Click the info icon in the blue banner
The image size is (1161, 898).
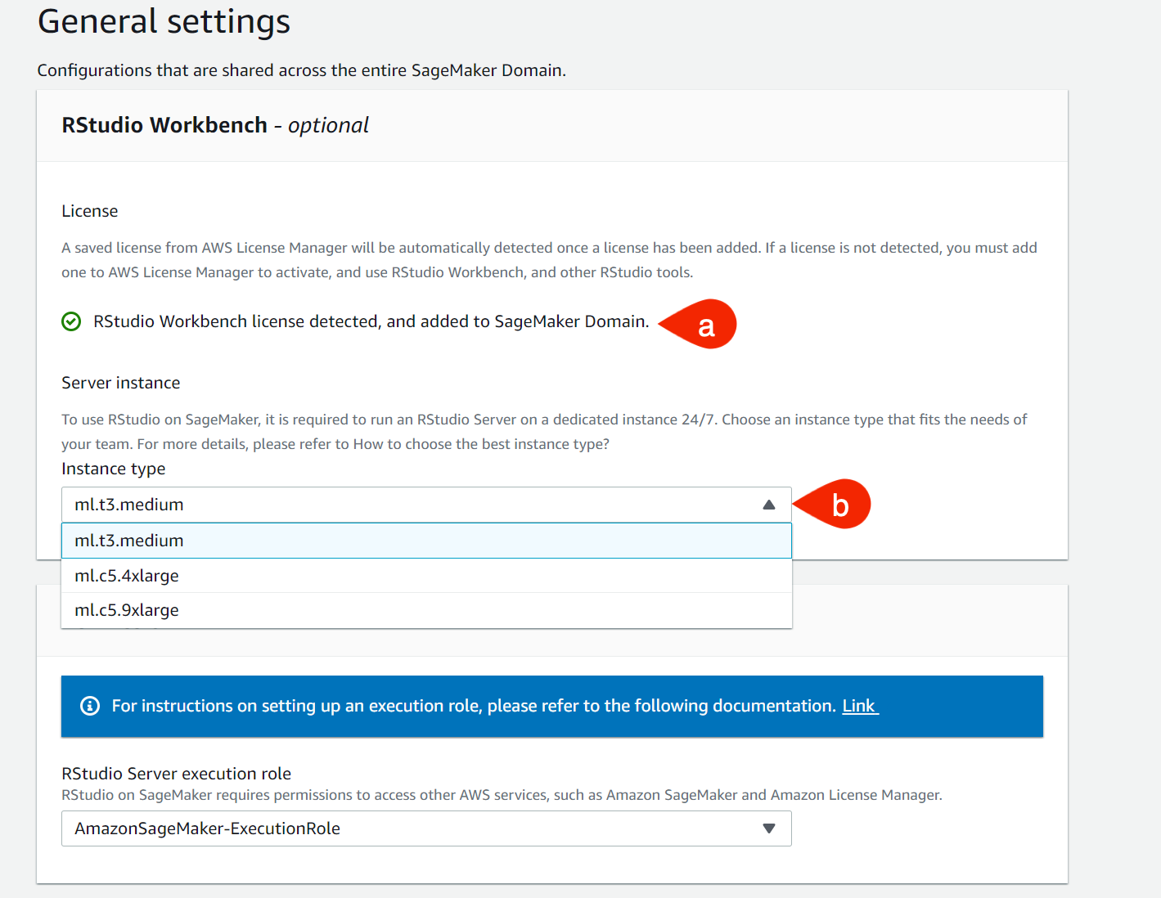[90, 706]
